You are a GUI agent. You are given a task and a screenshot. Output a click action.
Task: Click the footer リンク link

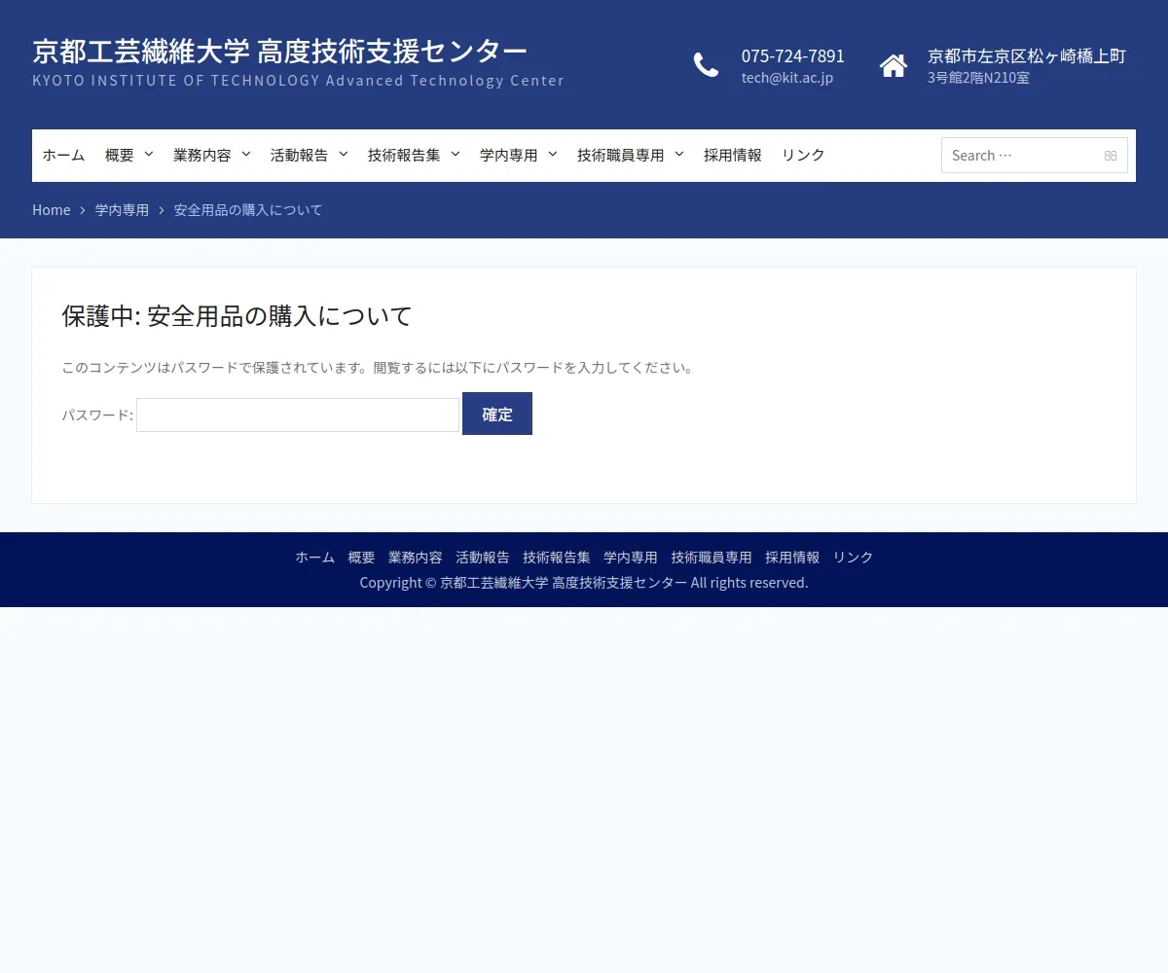(x=853, y=558)
